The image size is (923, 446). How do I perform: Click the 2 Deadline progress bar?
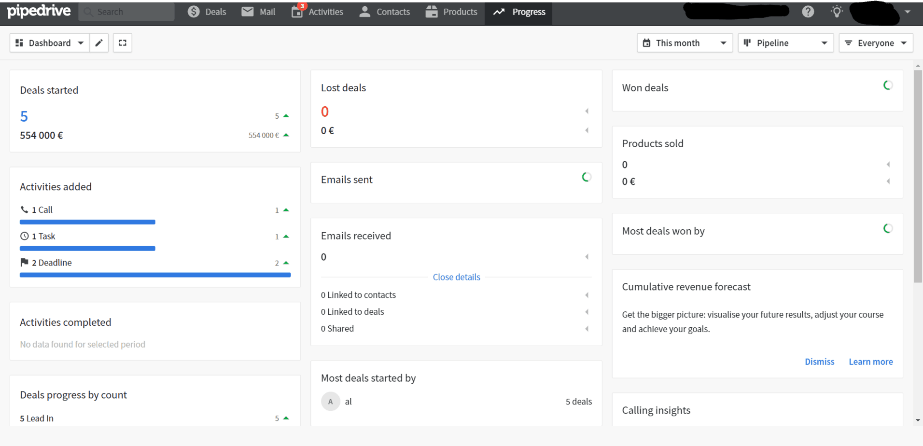click(155, 275)
